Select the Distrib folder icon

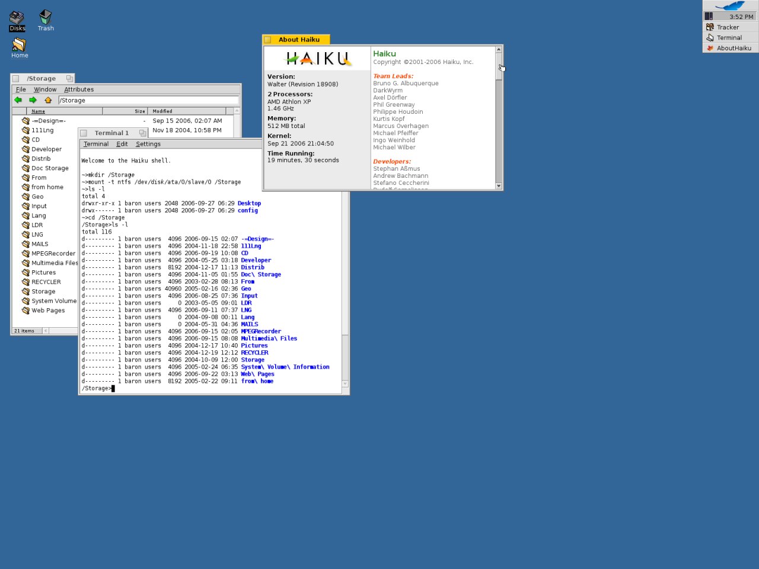tap(25, 159)
